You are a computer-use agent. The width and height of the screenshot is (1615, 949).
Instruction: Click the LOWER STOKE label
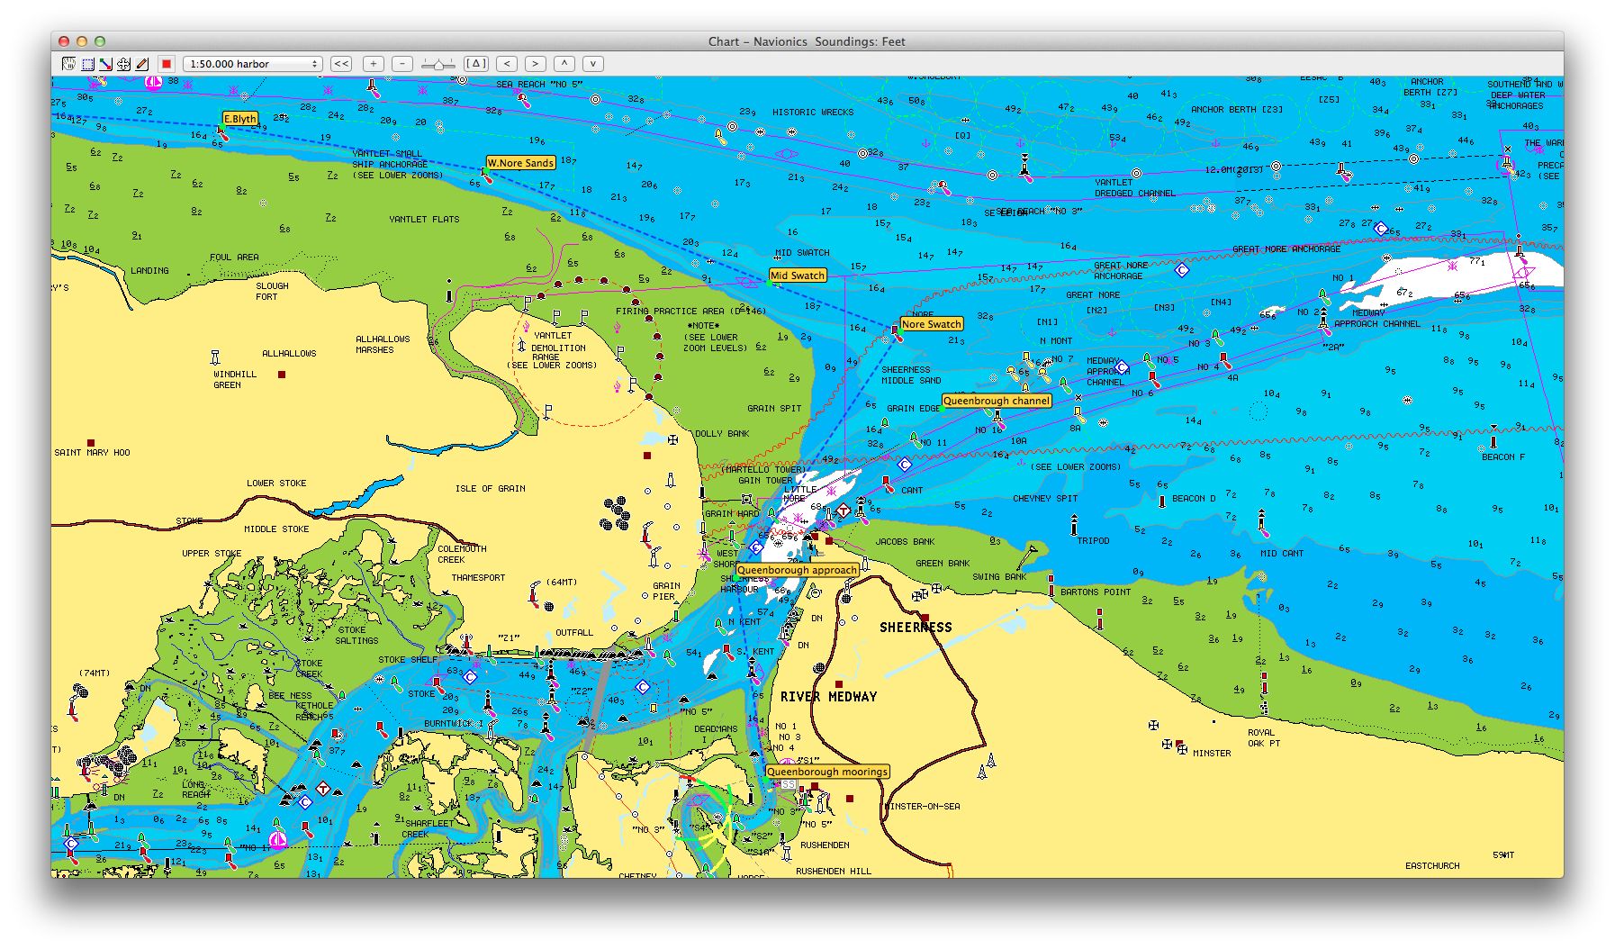tap(276, 484)
